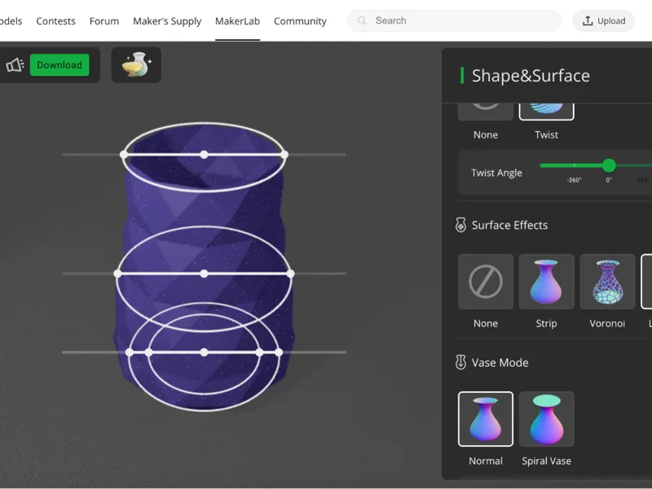The image size is (652, 489).
Task: Choose the Strip surface effect
Action: (x=546, y=281)
